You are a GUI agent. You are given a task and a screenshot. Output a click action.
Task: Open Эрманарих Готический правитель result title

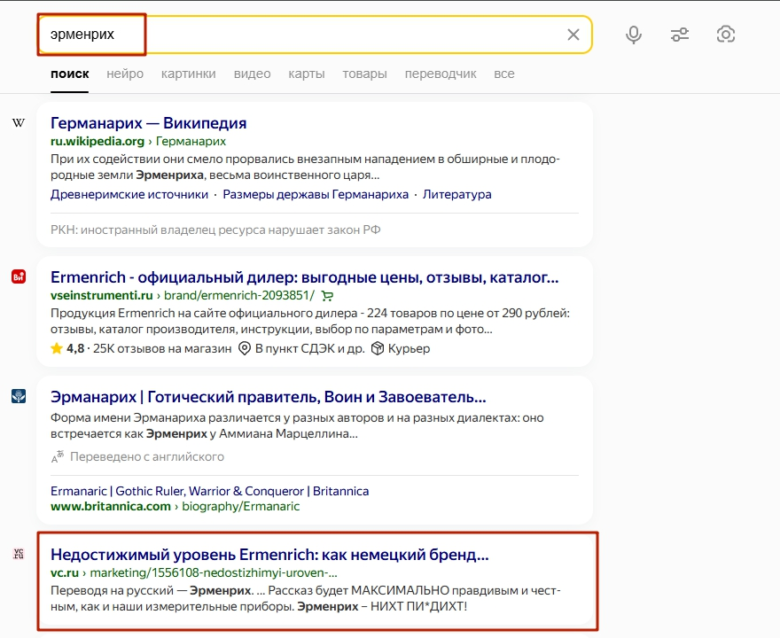[x=268, y=397]
